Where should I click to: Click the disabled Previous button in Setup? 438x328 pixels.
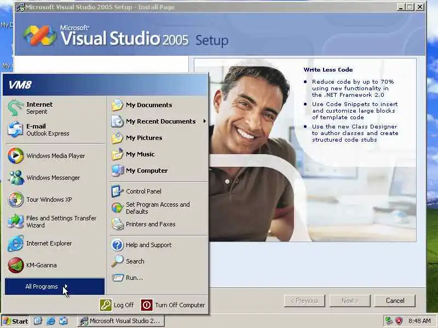pyautogui.click(x=304, y=301)
